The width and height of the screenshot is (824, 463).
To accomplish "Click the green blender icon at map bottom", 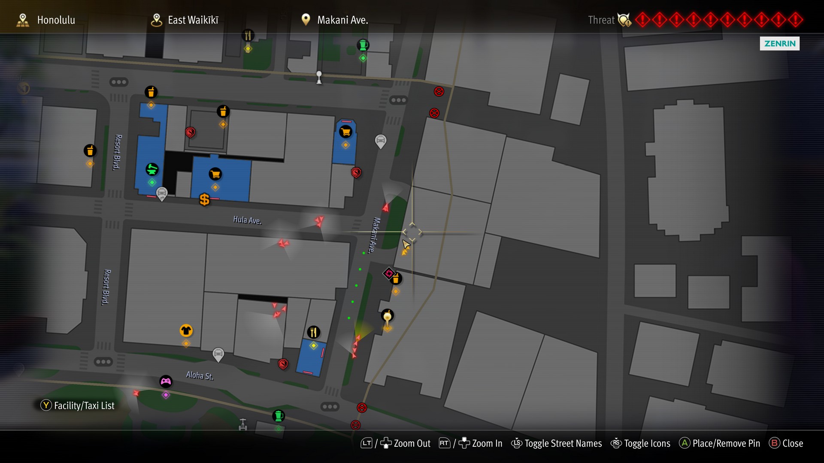I will (279, 416).
